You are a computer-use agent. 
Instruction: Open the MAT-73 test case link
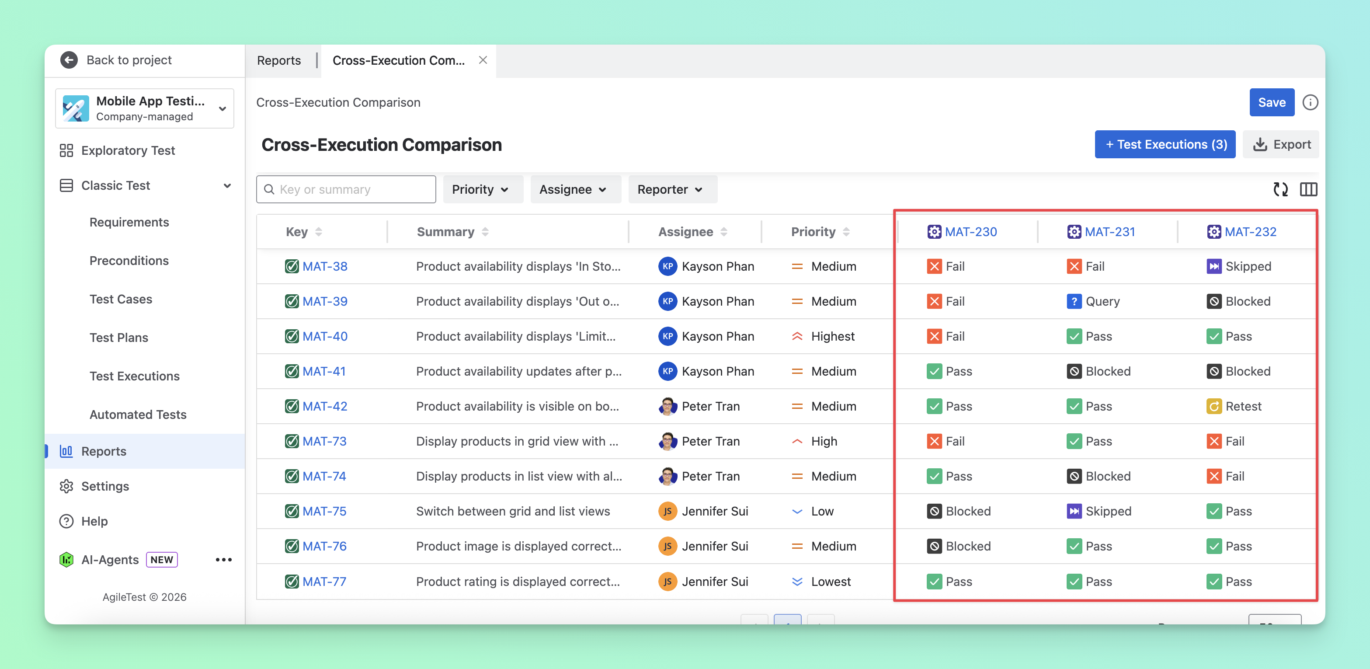click(324, 441)
